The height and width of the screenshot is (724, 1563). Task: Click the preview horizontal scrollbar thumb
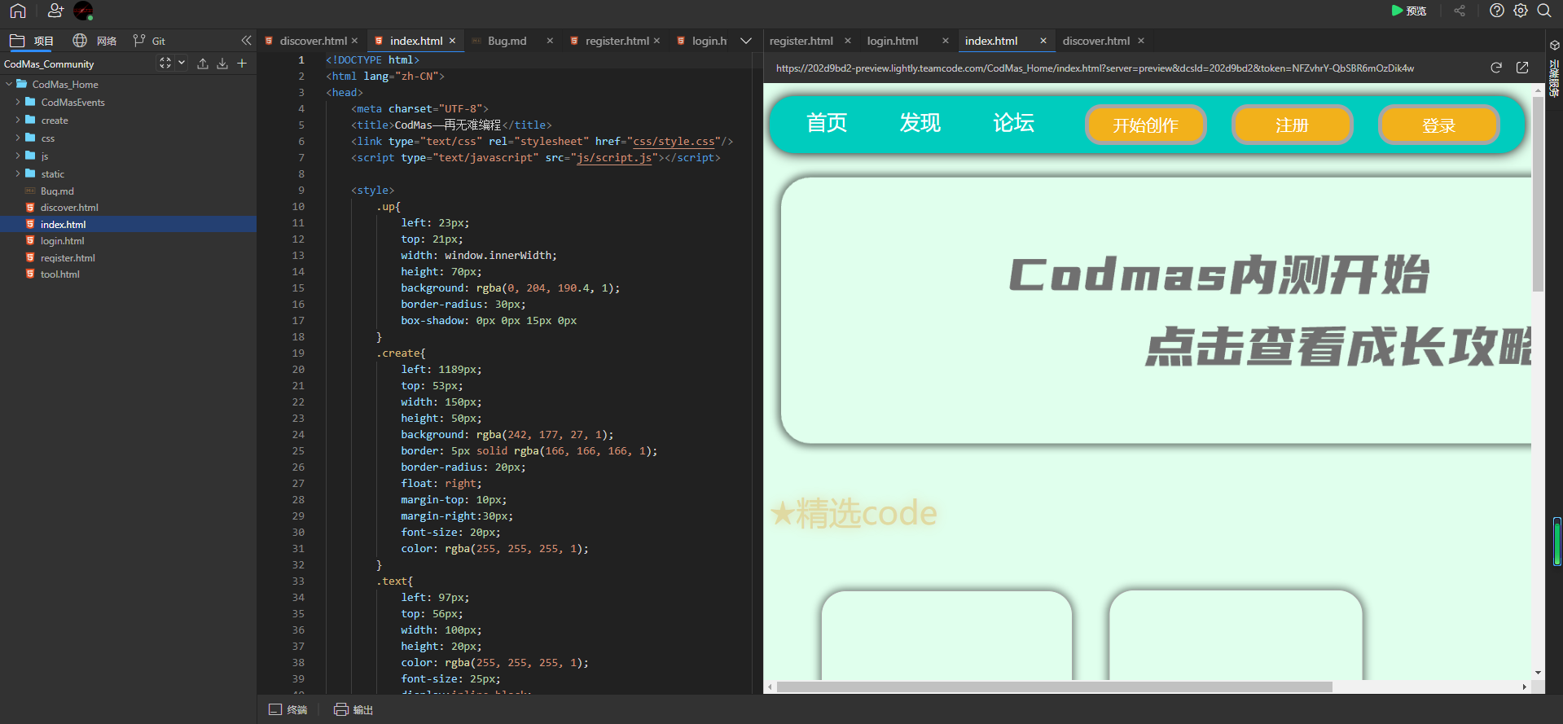1055,687
